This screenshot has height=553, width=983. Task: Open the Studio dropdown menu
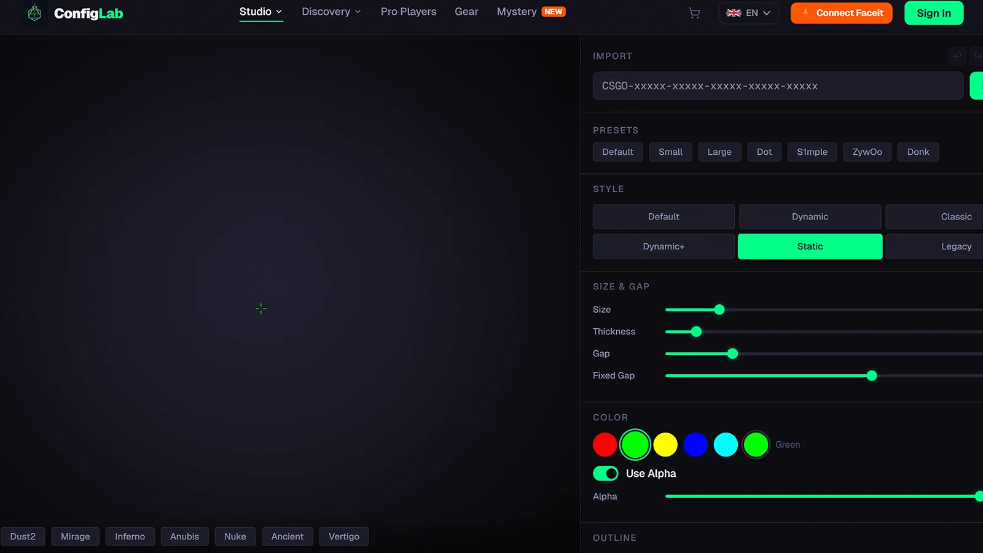tap(261, 12)
